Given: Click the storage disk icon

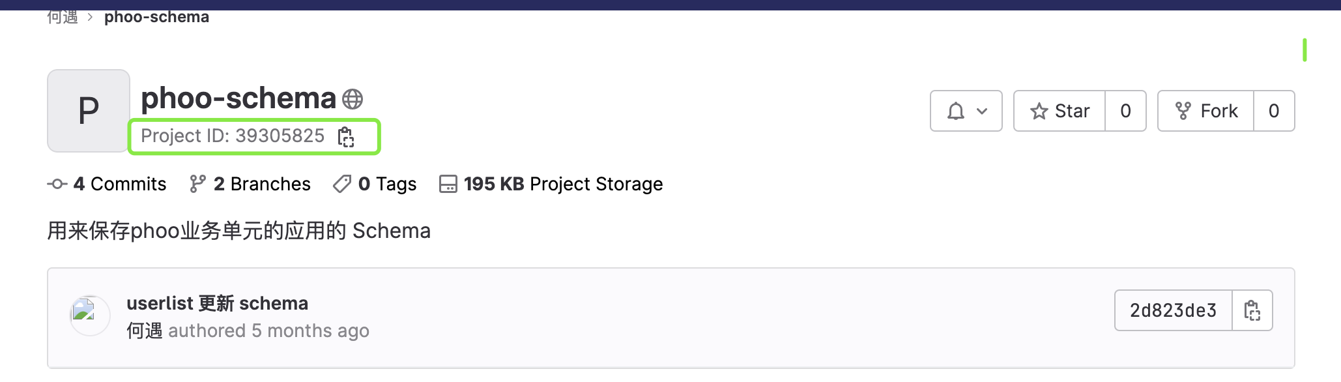Looking at the screenshot, I should tap(448, 184).
